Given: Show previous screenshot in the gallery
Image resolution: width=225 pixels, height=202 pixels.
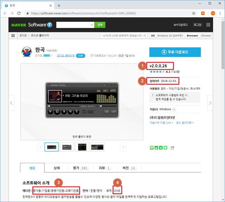Looking at the screenshot, I should point(40,147).
